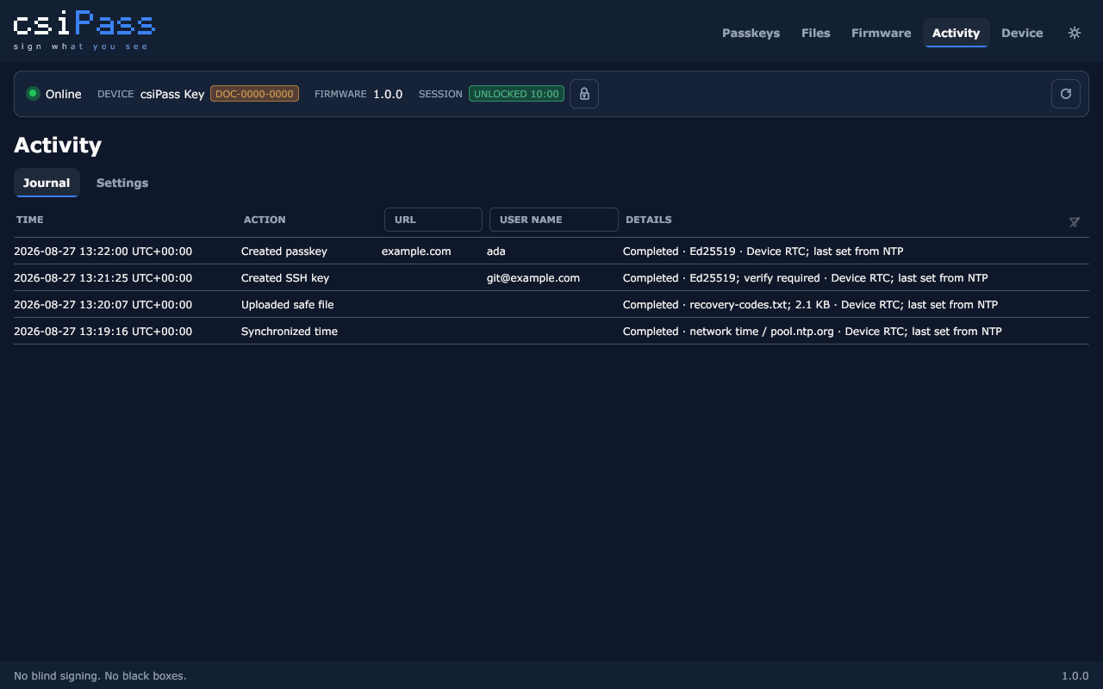The height and width of the screenshot is (689, 1103).
Task: Navigate to the Device page
Action: [x=1022, y=33]
